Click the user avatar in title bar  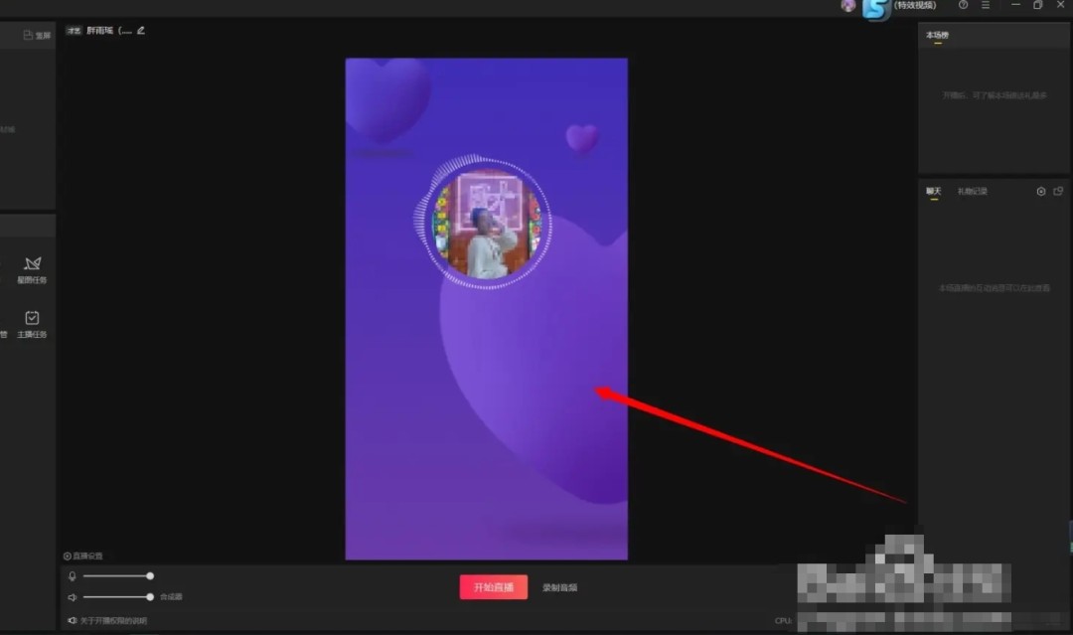(x=847, y=6)
